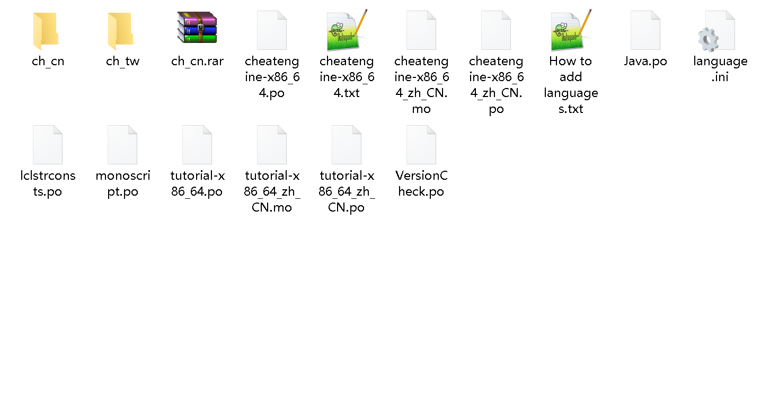Select the cheatengine-x86_64.po file icon
The height and width of the screenshot is (412, 761).
(272, 30)
